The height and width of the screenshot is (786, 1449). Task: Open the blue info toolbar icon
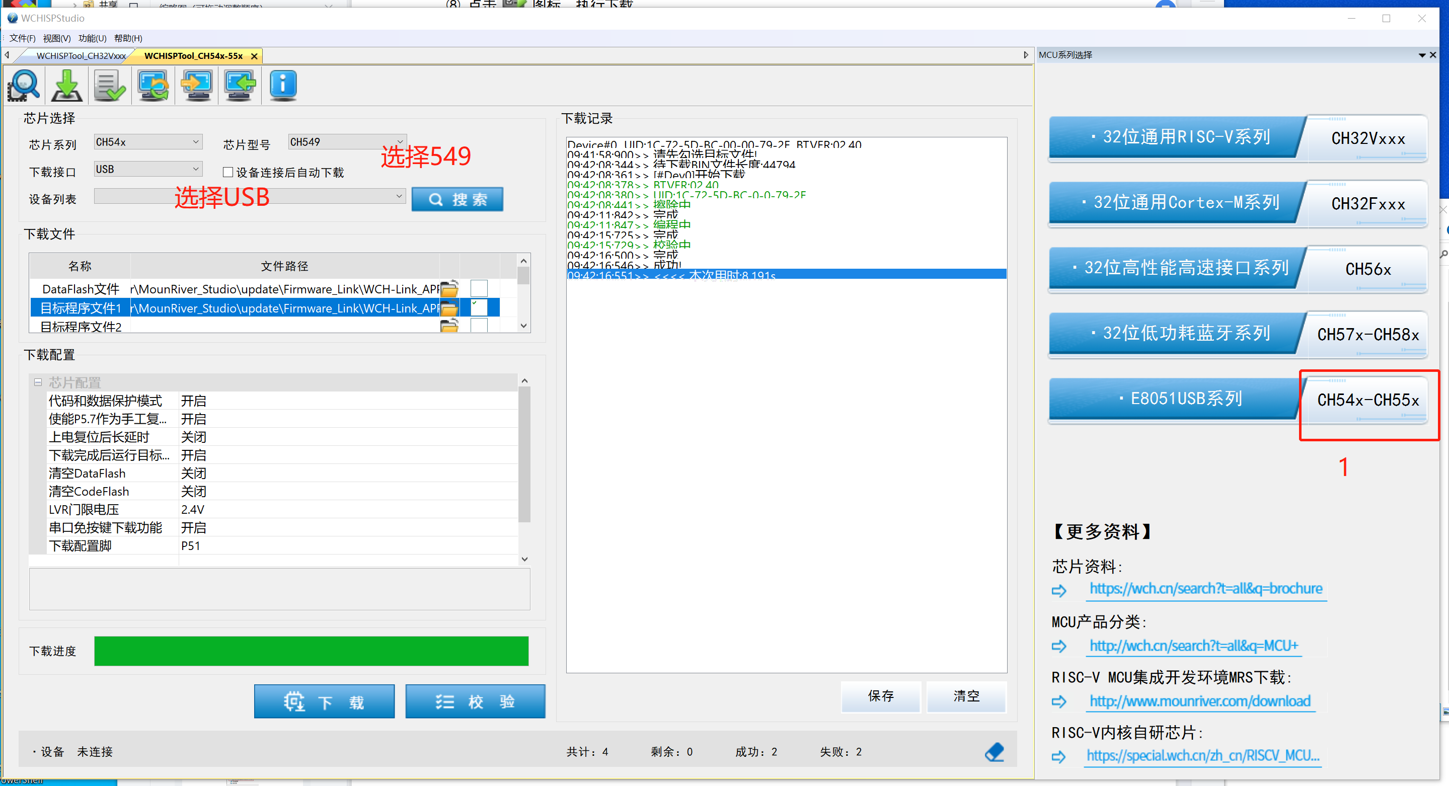coord(283,86)
